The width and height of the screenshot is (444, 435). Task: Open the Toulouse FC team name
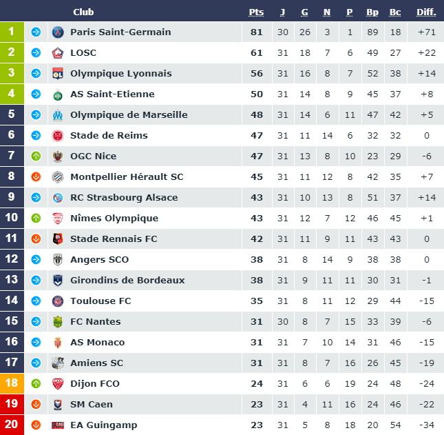(x=101, y=301)
